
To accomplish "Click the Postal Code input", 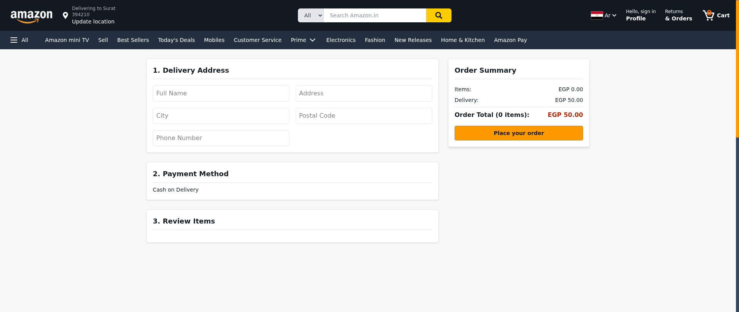I will pos(364,116).
